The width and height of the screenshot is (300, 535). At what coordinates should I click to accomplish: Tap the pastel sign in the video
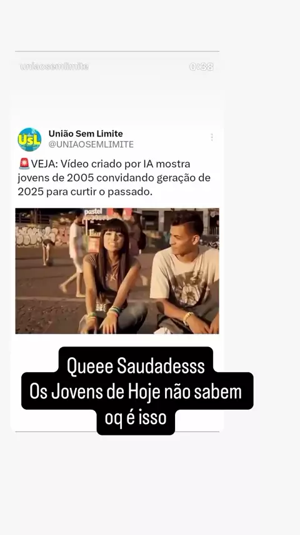click(93, 212)
